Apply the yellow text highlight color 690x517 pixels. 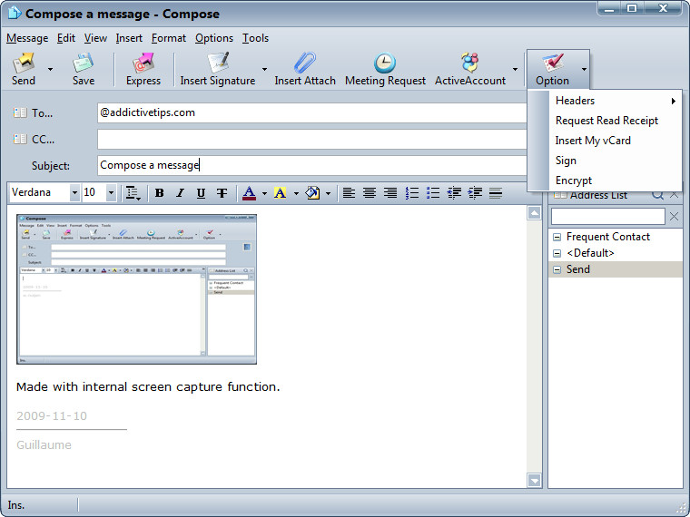pos(281,193)
